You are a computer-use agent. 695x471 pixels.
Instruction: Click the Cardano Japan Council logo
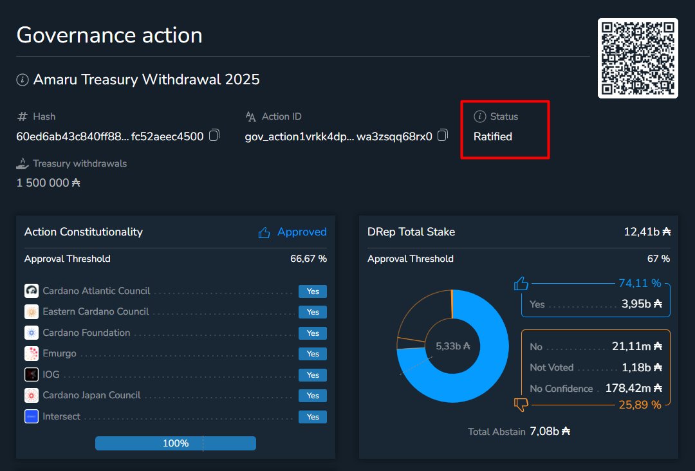pos(32,395)
